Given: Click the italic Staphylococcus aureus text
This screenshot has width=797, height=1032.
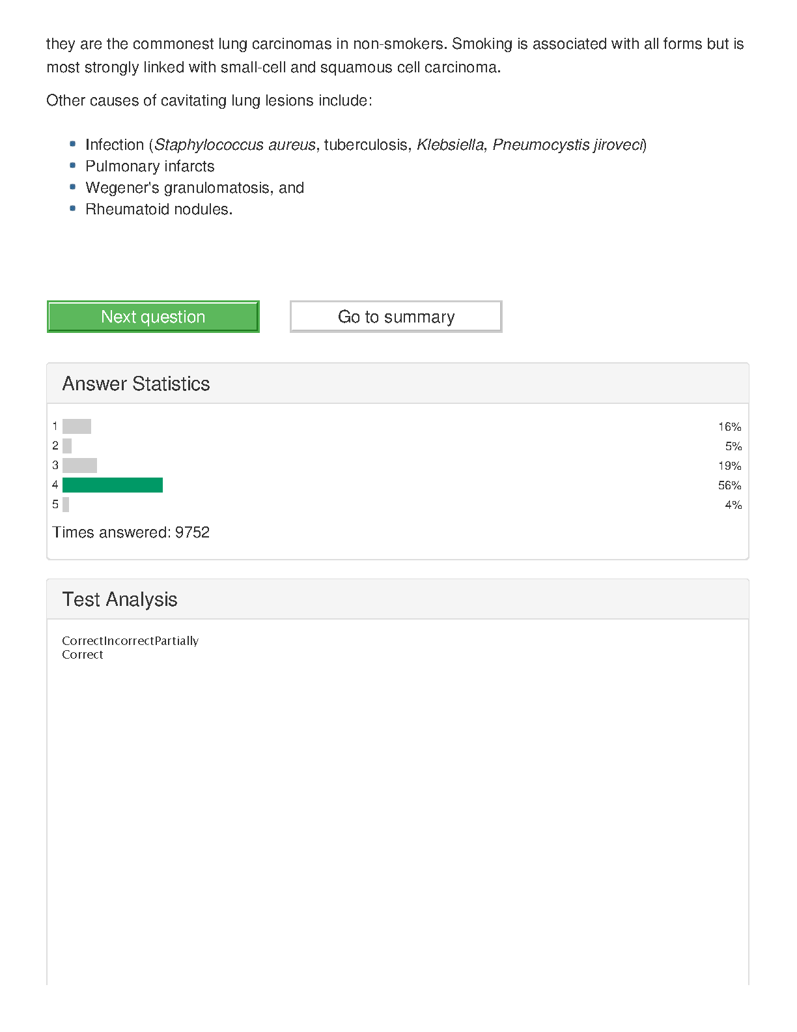Looking at the screenshot, I should click(x=235, y=145).
